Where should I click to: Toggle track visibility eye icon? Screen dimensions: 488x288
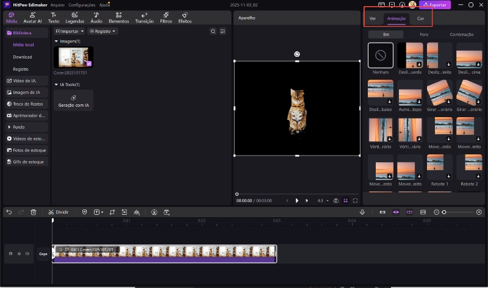coord(19,253)
